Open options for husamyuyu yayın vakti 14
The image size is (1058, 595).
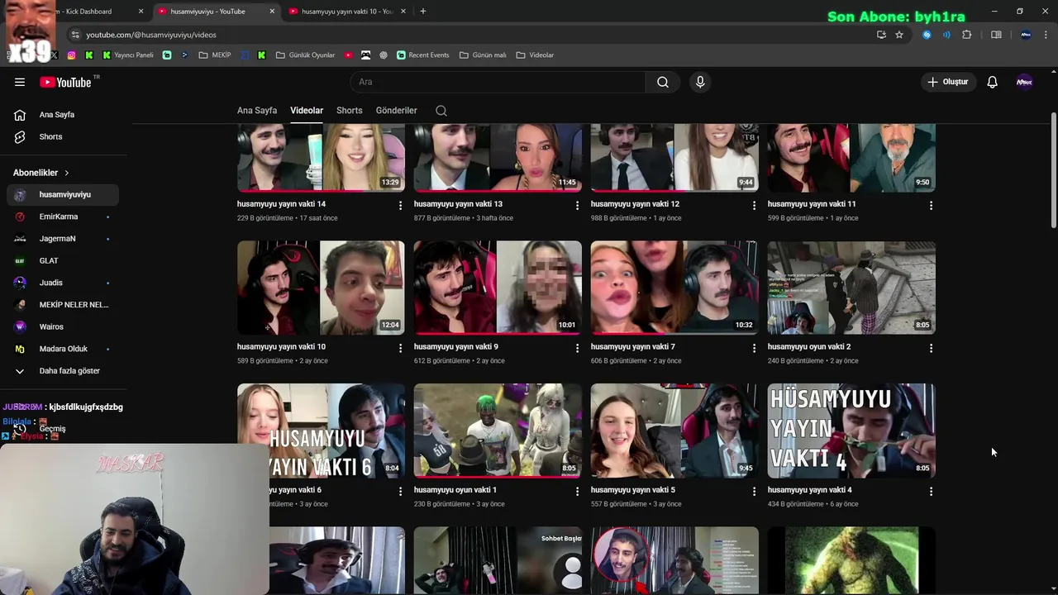[x=400, y=205]
